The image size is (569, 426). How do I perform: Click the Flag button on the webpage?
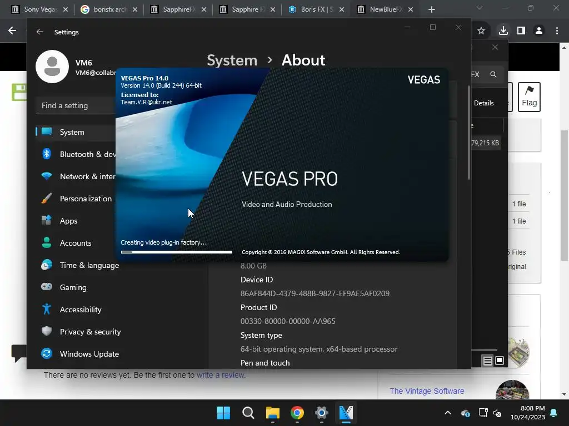[x=529, y=97]
